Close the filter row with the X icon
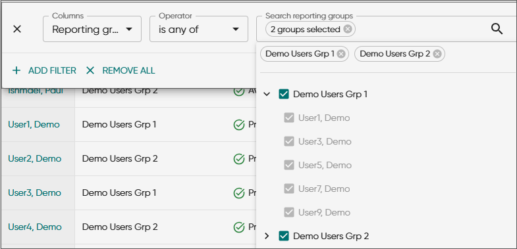This screenshot has height=249, width=517. click(x=17, y=30)
